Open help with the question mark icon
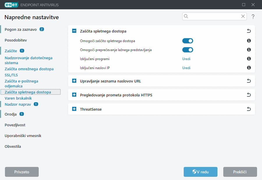Screen dimensions: 262x180 pyautogui.click(x=253, y=17)
